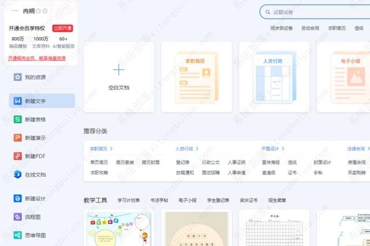Select the purple 流程图 icon
Image resolution: width=370 pixels, height=246 pixels.
pyautogui.click(x=18, y=217)
